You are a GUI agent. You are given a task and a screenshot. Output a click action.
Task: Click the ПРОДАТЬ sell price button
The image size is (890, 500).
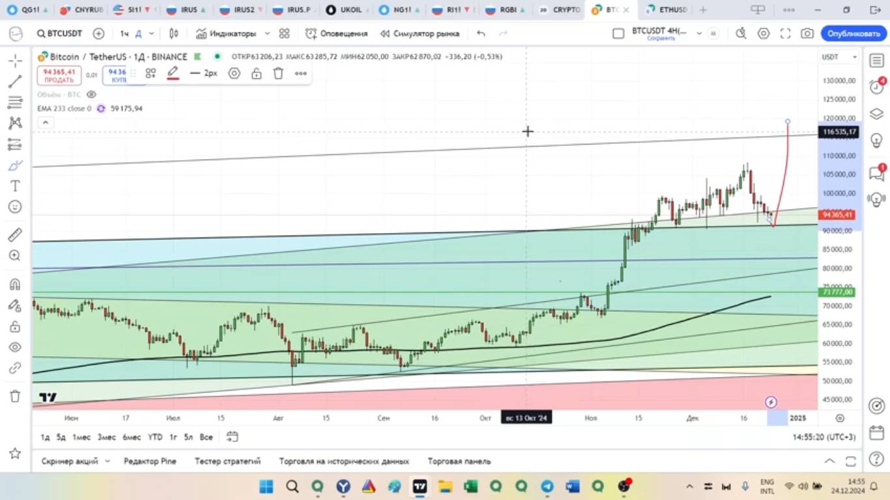click(59, 76)
